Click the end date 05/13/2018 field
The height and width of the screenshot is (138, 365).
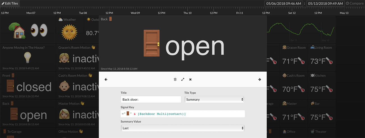click(325, 3)
